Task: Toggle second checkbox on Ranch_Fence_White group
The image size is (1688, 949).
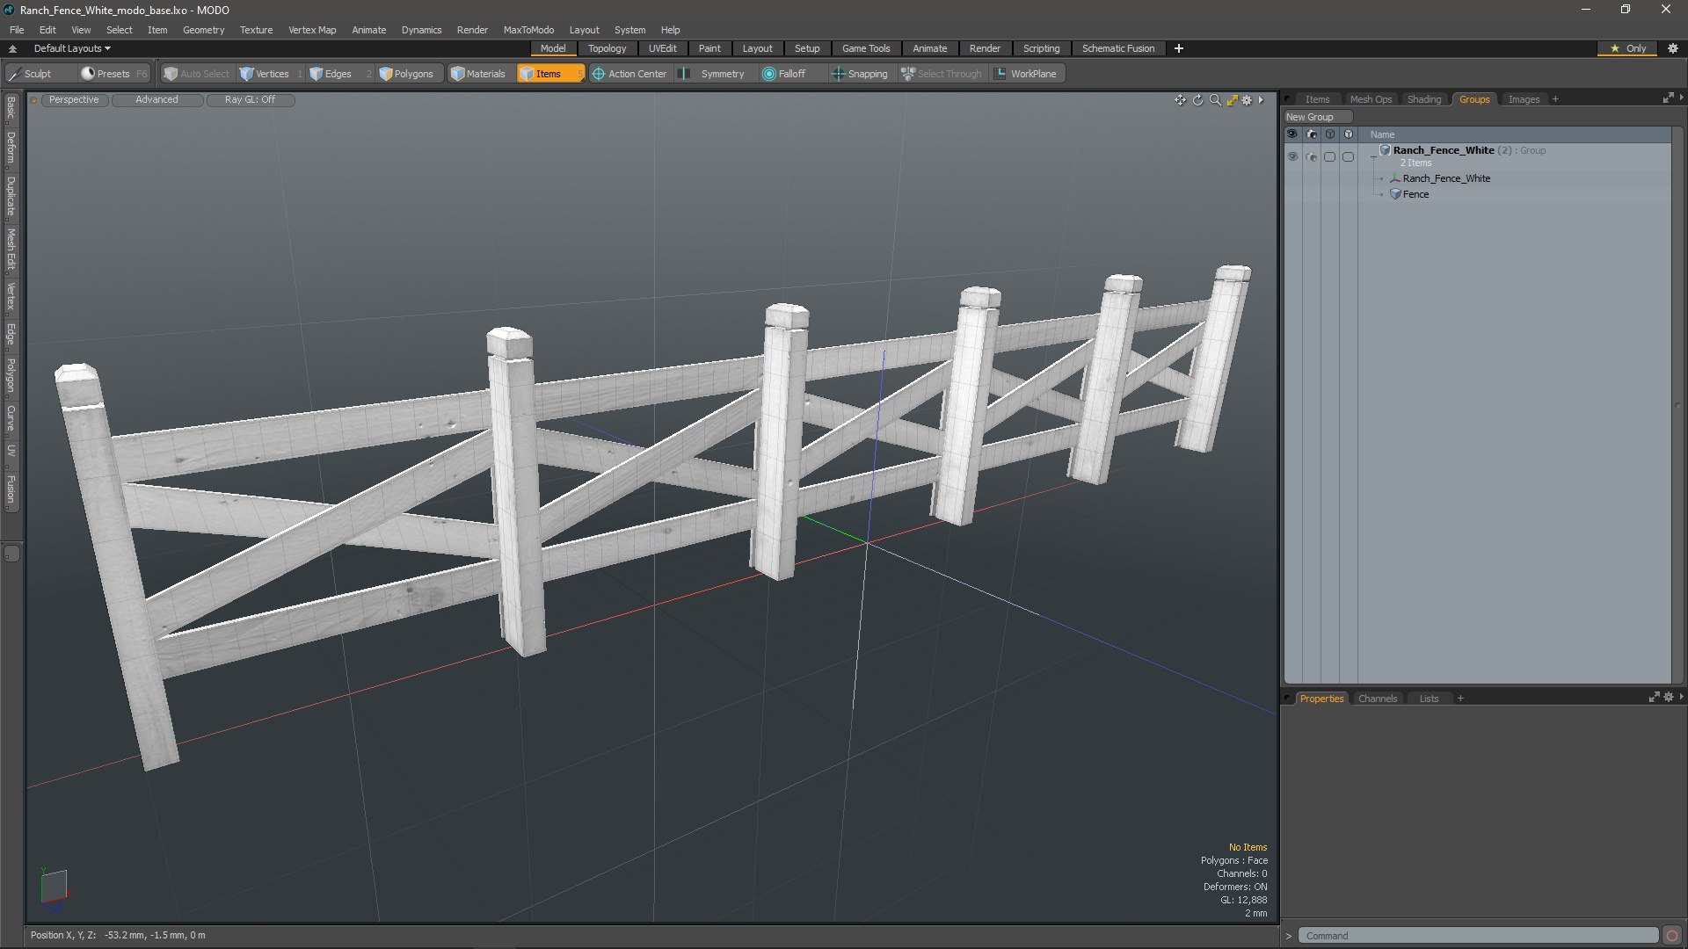Action: click(1349, 156)
